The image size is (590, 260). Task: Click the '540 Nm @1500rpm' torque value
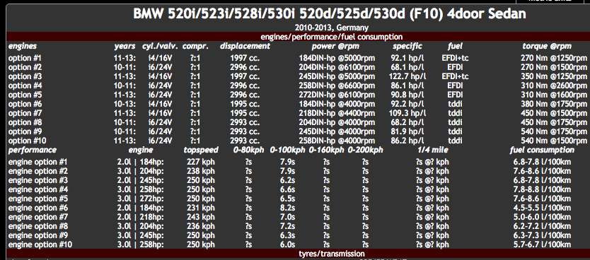tap(554, 141)
